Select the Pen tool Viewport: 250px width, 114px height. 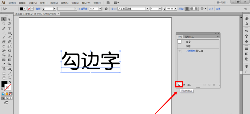pos(4,28)
